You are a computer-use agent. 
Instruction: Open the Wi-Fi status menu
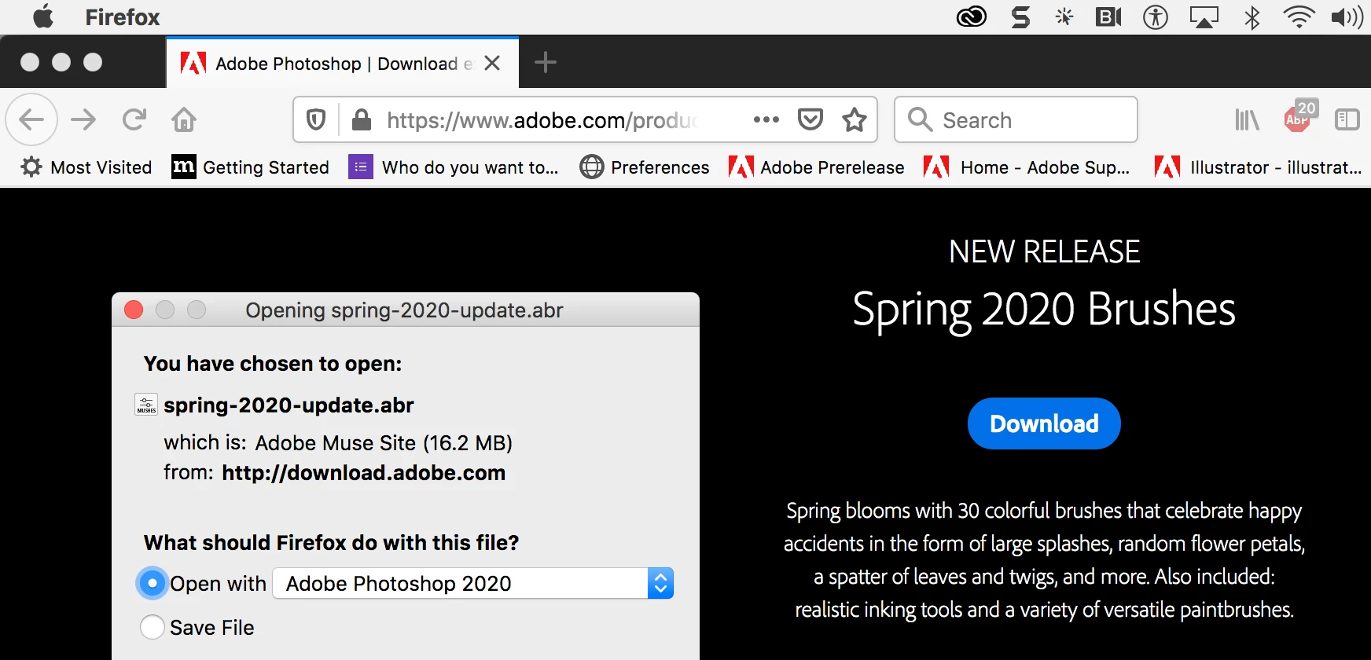pos(1299,16)
